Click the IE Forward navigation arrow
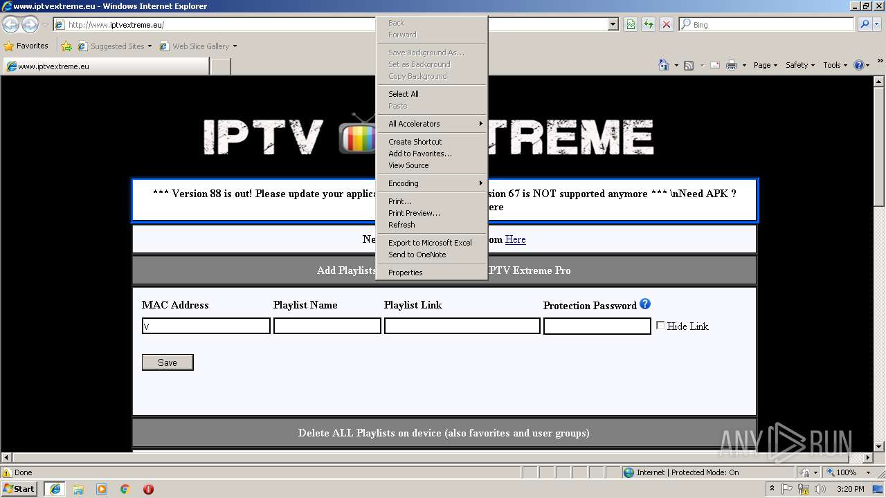 tap(30, 24)
